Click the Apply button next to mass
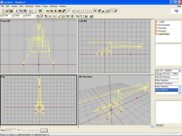The width and height of the screenshot is (182, 136). (44, 130)
